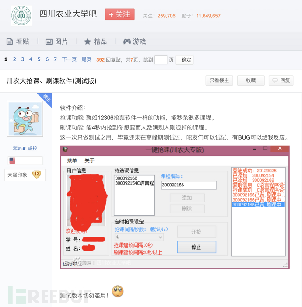Follow the forum with +关注 button
Viewport: 302px width, 307px height.
point(120,14)
